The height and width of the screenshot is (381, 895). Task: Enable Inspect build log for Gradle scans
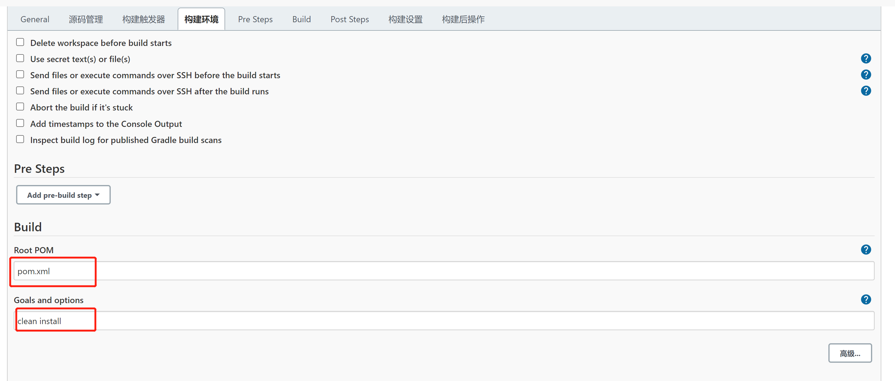[x=20, y=139]
